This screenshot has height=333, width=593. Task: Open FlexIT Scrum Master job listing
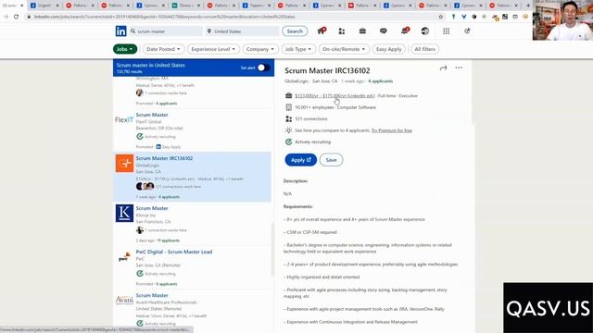152,115
